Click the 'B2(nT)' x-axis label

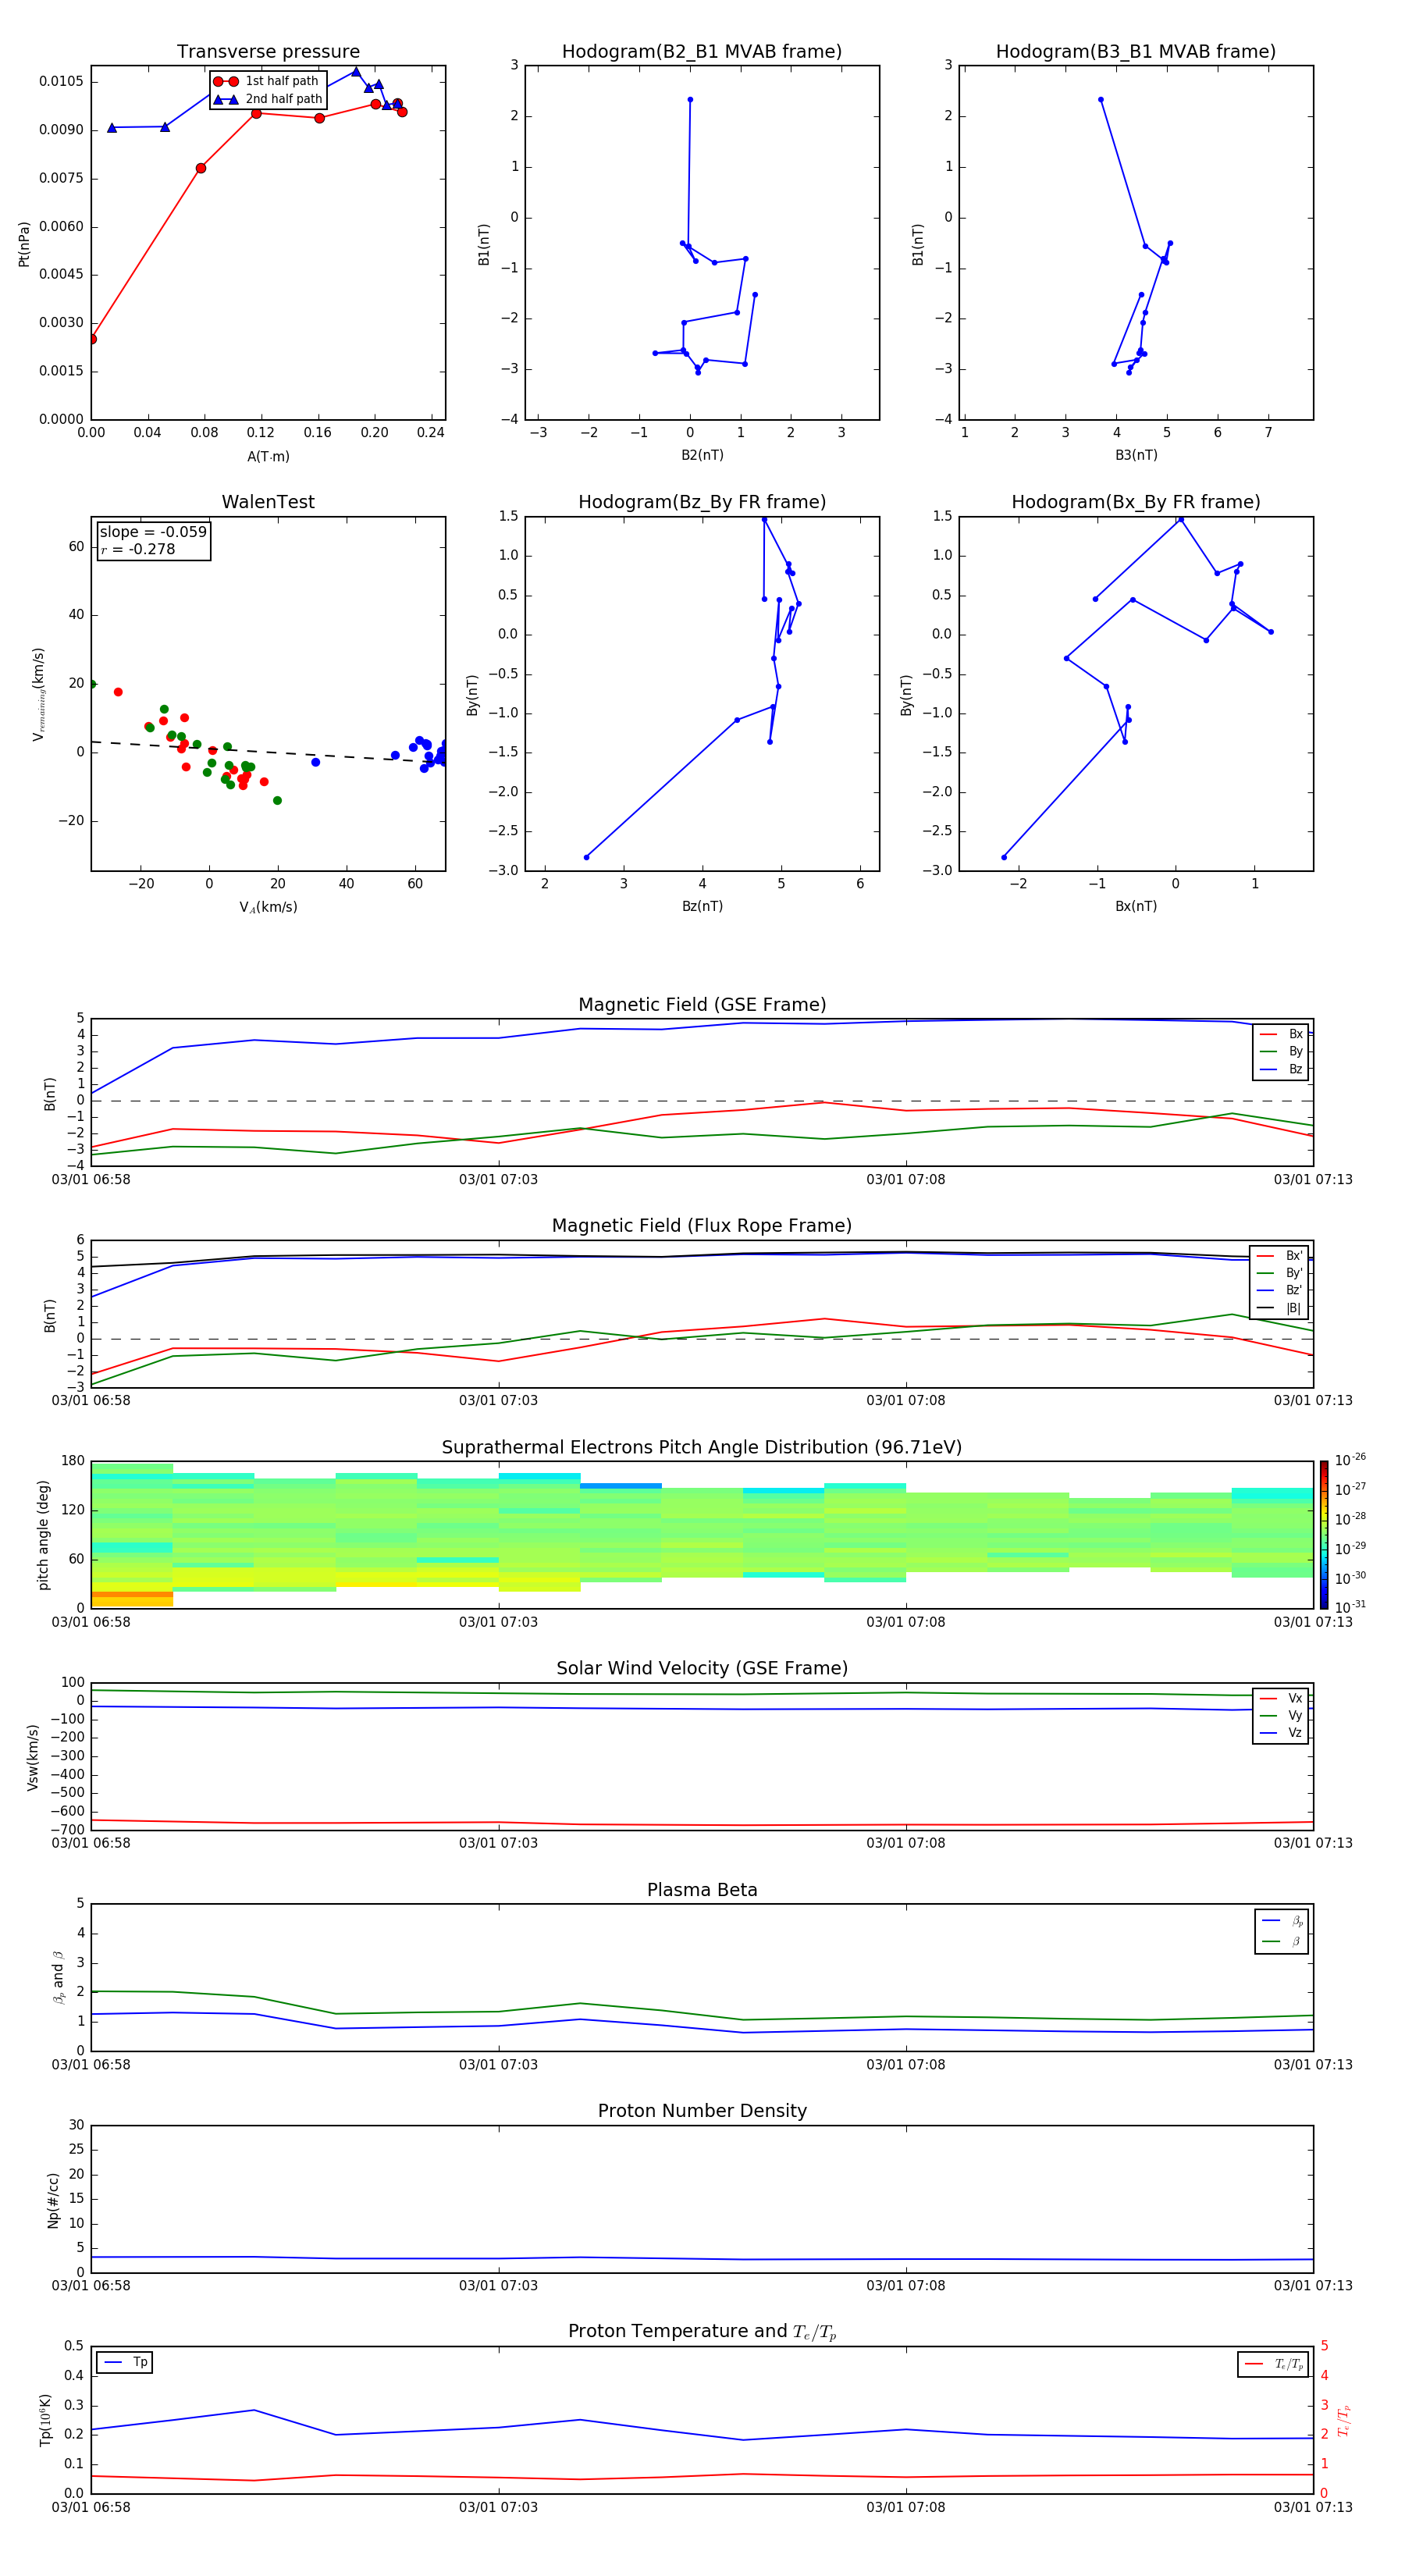point(702,455)
